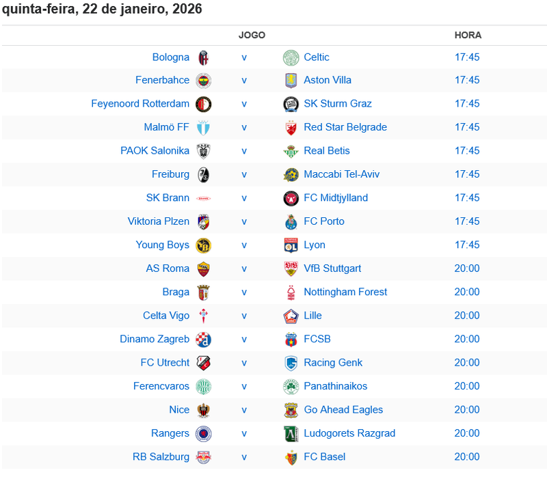
Task: Click the FC Porto club badge
Action: [291, 222]
